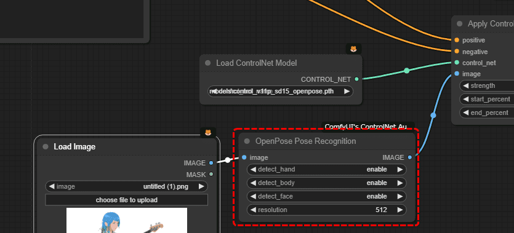Toggle detect_face with its left arrow
The image size is (514, 233).
coord(253,196)
